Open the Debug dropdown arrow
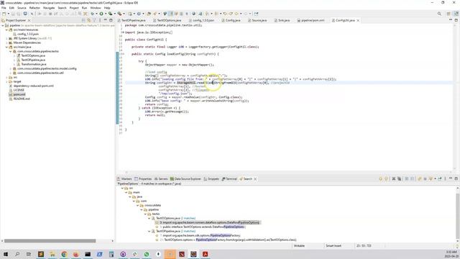 [96, 14]
